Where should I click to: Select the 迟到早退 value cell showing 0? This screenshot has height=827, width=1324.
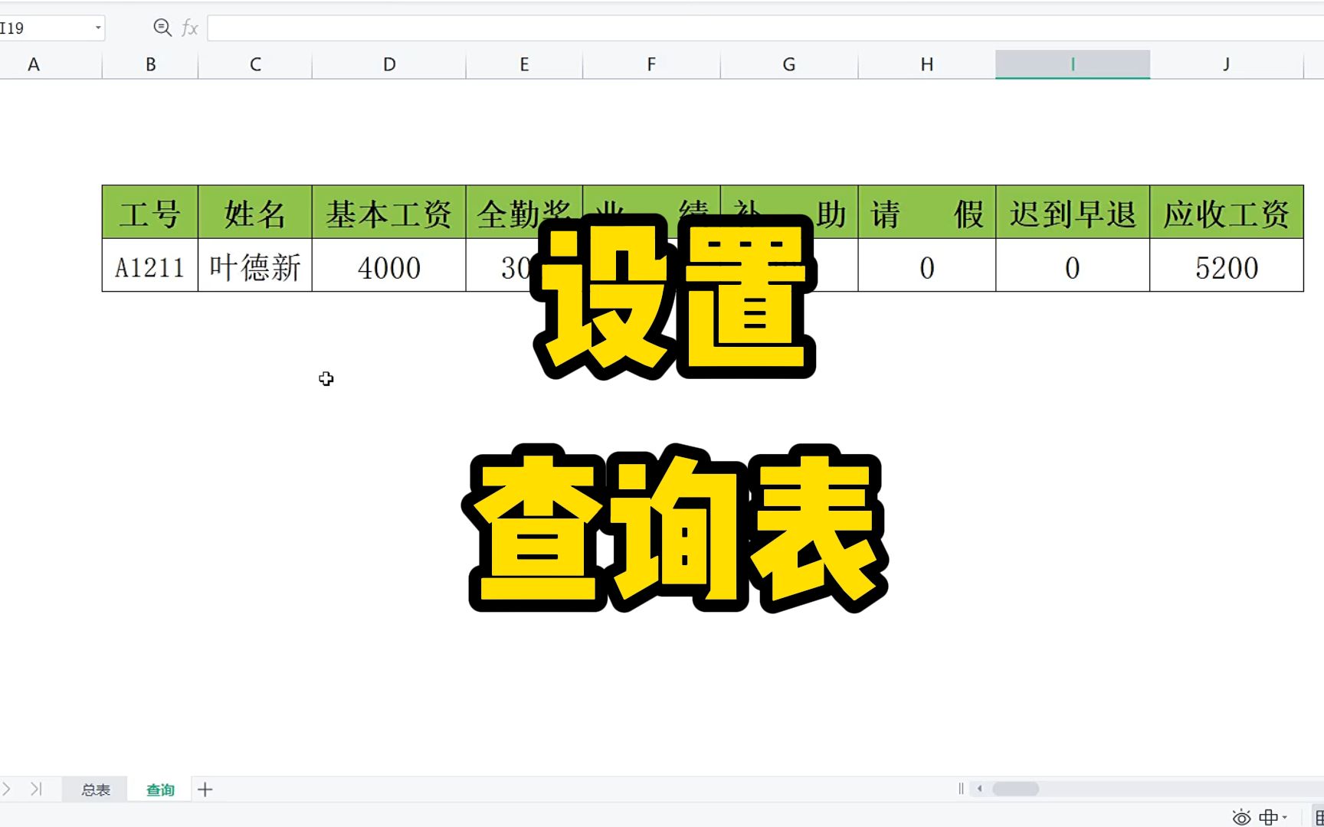tap(1073, 266)
